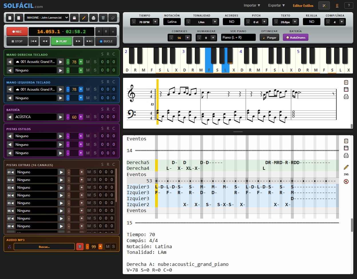Print the sheet music from the score panel
Screen dimensions: 357x279
346,97
